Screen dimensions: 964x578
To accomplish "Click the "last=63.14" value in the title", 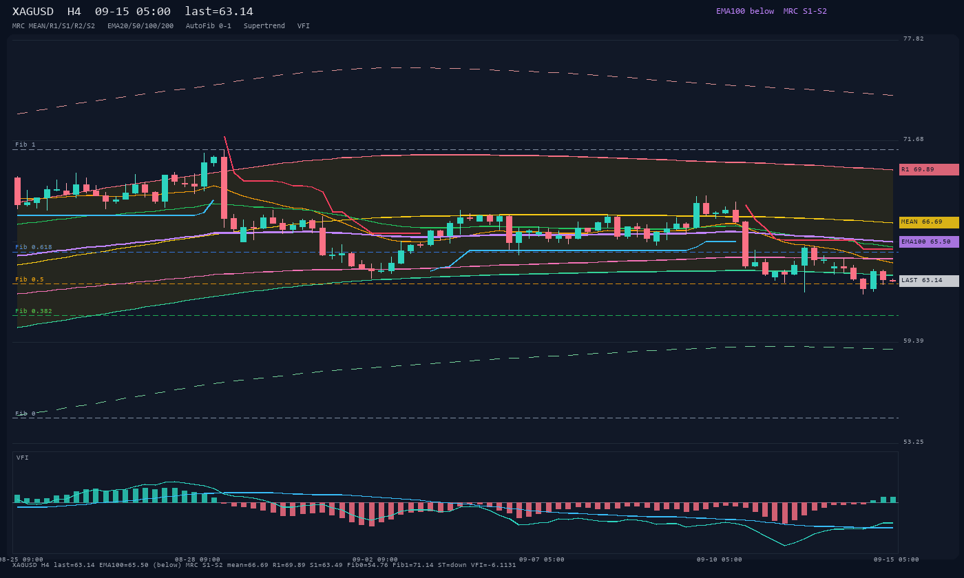I will point(219,12).
